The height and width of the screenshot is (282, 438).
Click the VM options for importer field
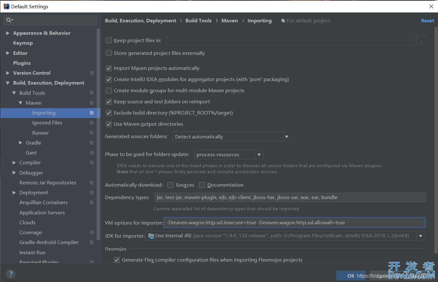pos(294,223)
